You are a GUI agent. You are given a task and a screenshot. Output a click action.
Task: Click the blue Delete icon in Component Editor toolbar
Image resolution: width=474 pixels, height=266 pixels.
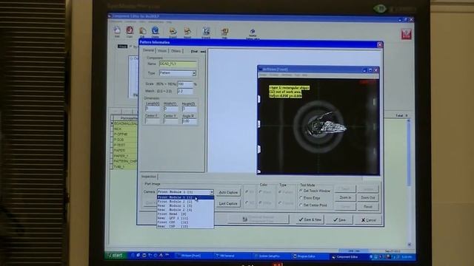155,31
